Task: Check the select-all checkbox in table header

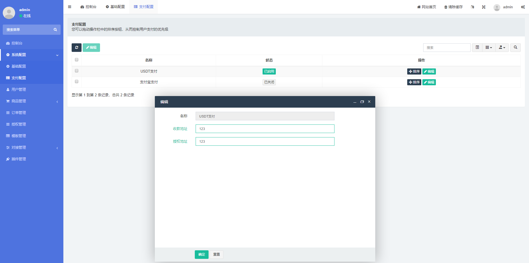Action: coord(77,60)
